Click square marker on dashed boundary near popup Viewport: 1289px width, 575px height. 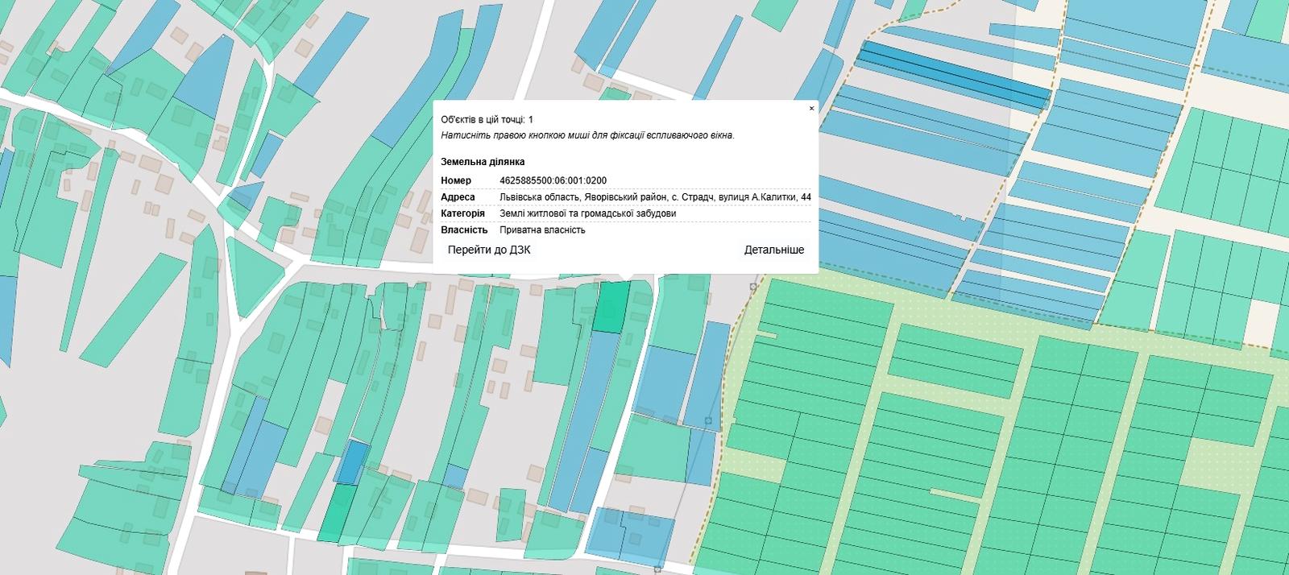pyautogui.click(x=753, y=286)
